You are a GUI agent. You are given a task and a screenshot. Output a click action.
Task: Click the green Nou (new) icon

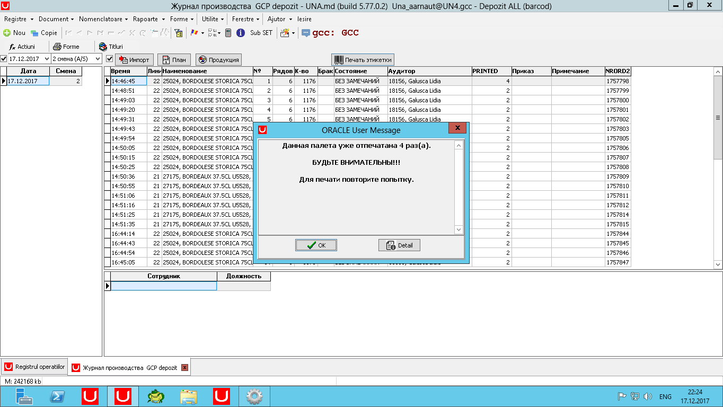7,33
